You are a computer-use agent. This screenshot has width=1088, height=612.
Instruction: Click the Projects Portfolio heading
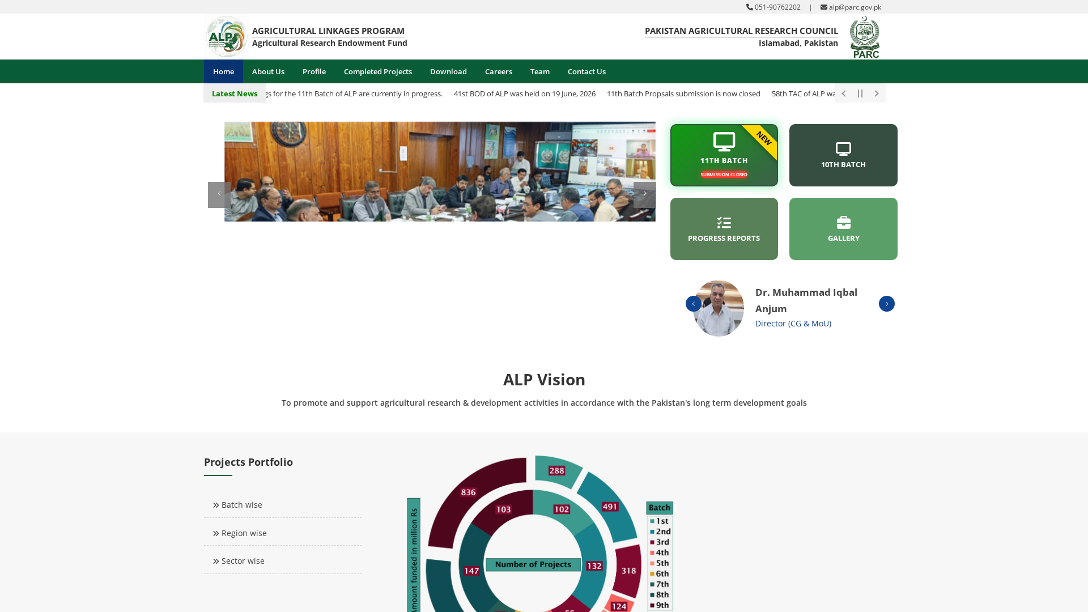click(248, 462)
